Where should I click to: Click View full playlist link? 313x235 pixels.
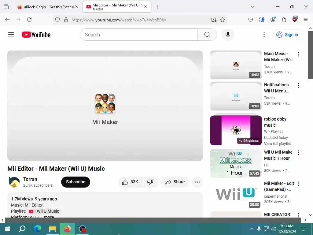(277, 144)
